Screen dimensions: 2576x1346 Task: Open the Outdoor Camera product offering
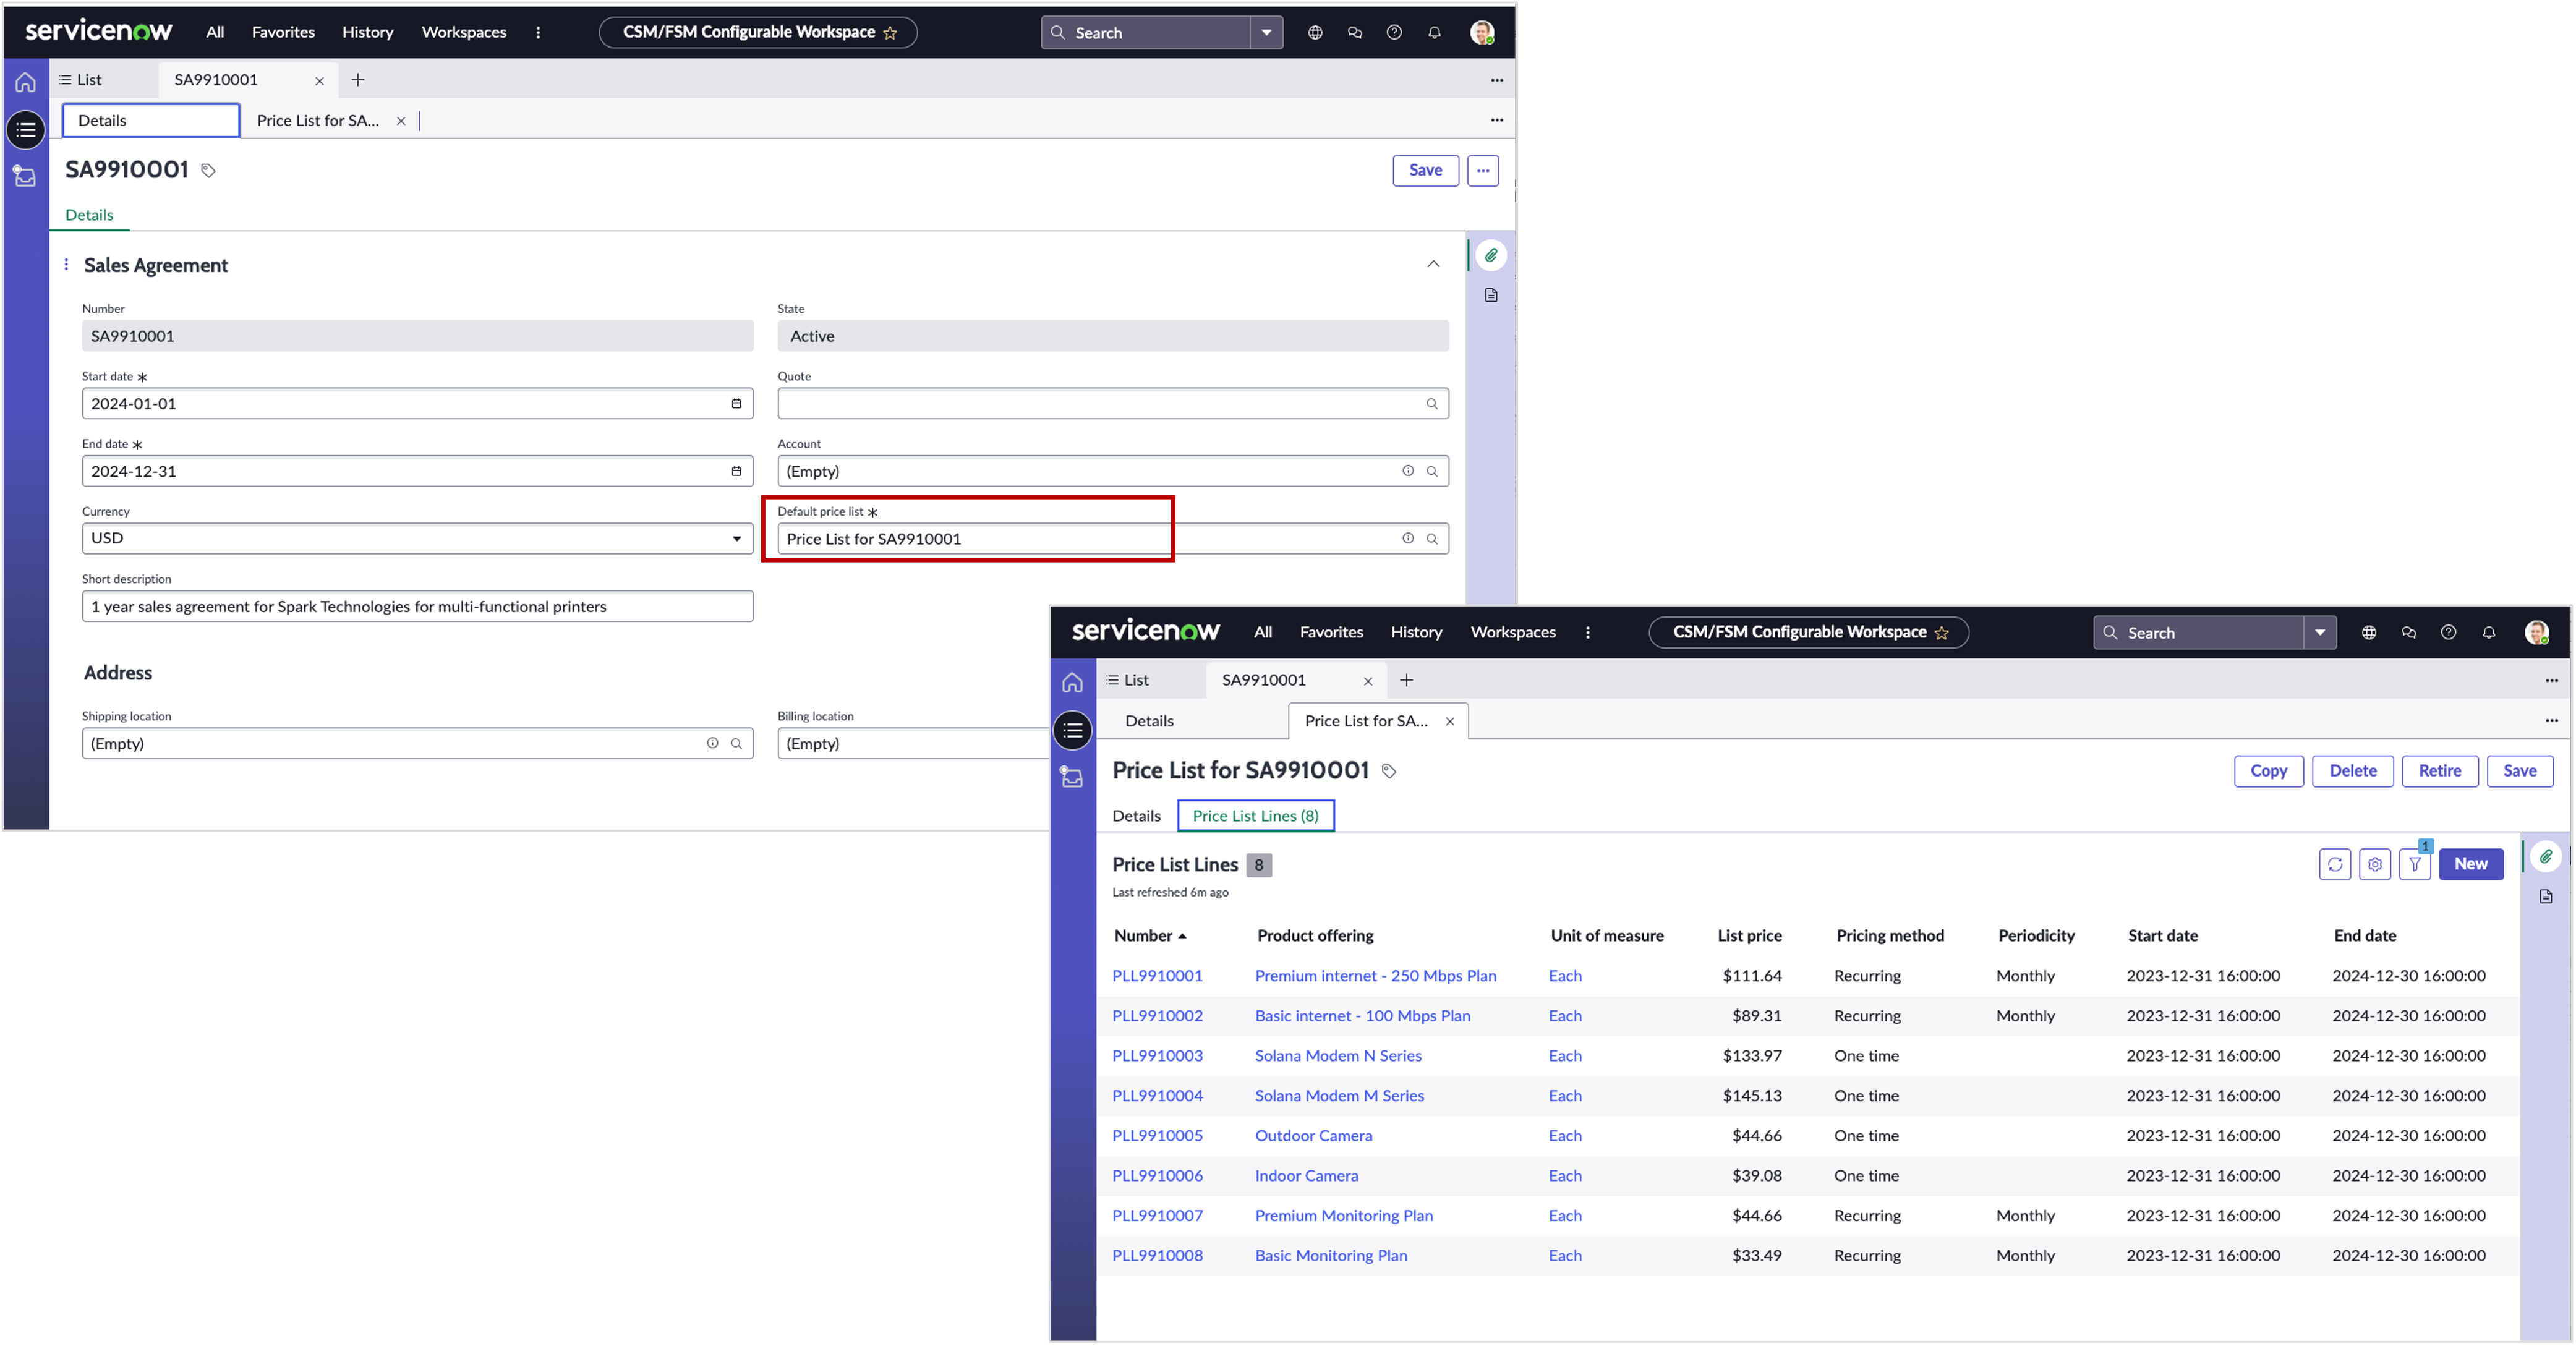1313,1136
